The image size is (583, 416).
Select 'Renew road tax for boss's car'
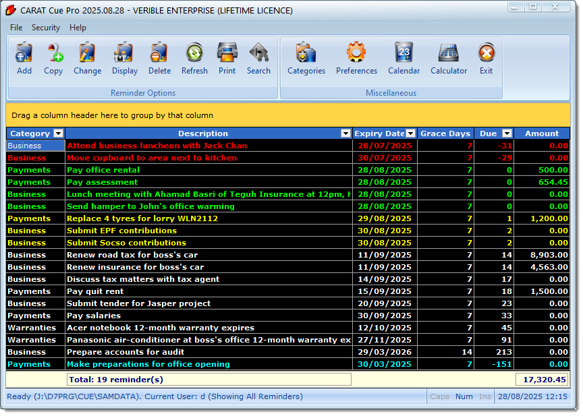tap(287, 255)
